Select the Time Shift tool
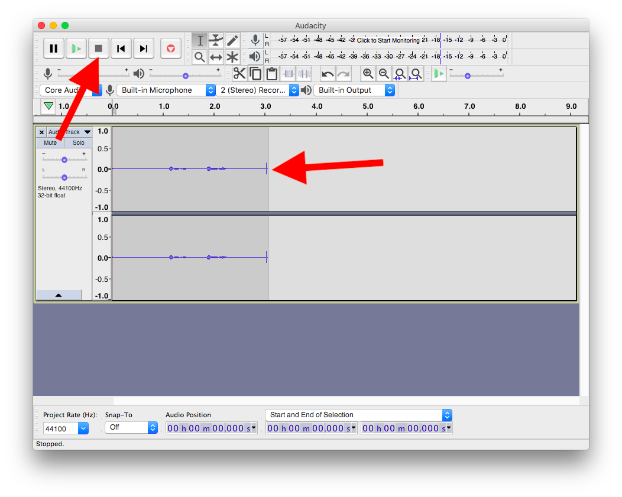The height and width of the screenshot is (497, 622). pos(216,57)
